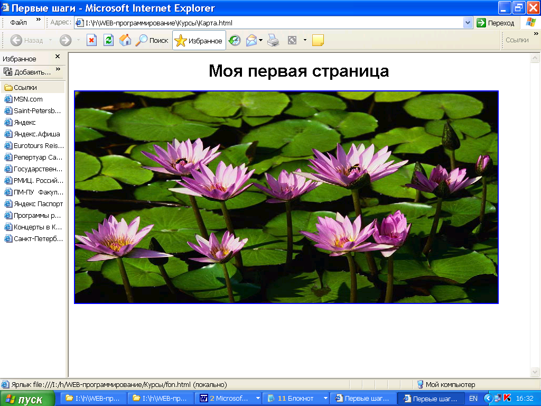This screenshot has width=541, height=406.
Task: Switch to first Первые шаг... taskbar window
Action: click(x=362, y=399)
